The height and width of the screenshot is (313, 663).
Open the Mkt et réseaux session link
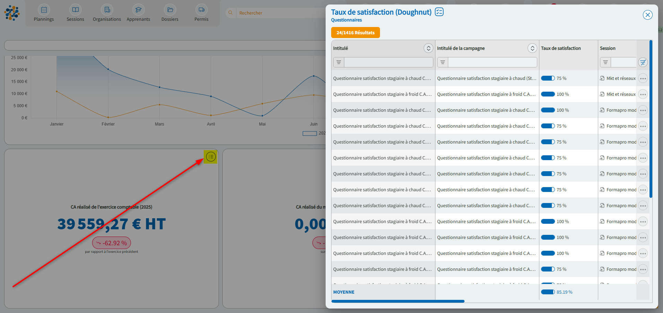pos(621,79)
